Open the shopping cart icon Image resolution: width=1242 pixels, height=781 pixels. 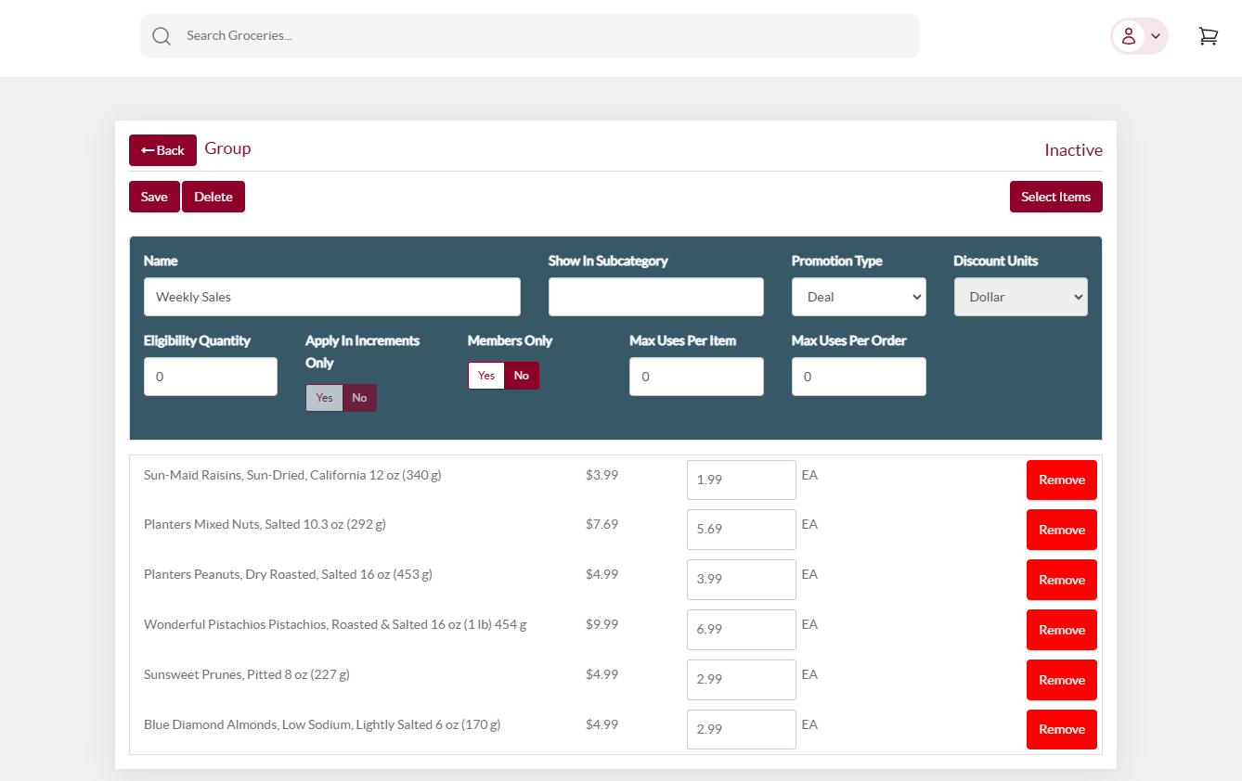1208,36
